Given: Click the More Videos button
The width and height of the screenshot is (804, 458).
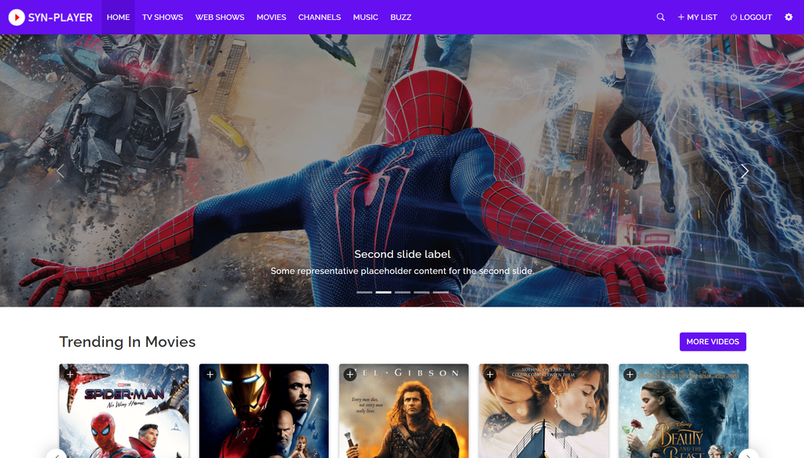Looking at the screenshot, I should (713, 341).
